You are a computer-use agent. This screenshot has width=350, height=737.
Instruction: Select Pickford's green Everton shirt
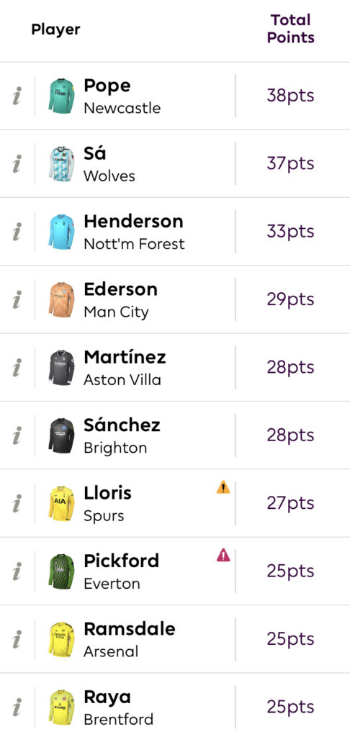tap(61, 571)
